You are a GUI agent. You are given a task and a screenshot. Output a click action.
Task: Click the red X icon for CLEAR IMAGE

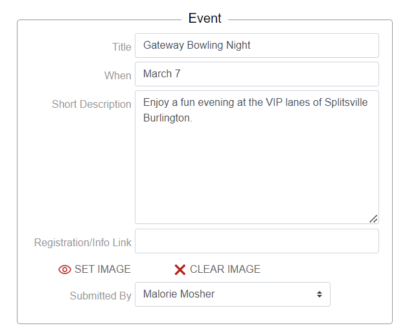(x=180, y=270)
